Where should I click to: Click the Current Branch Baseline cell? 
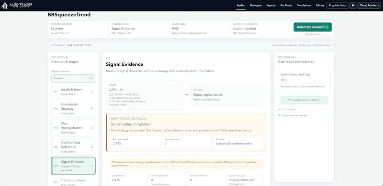click(x=78, y=29)
